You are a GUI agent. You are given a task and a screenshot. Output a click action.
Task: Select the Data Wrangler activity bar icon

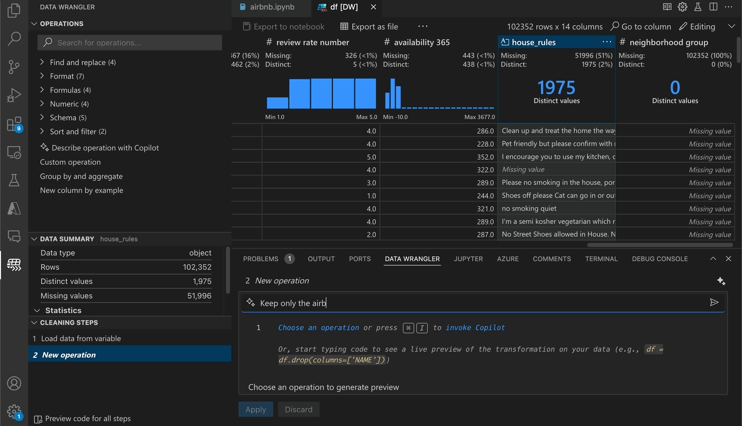[14, 265]
